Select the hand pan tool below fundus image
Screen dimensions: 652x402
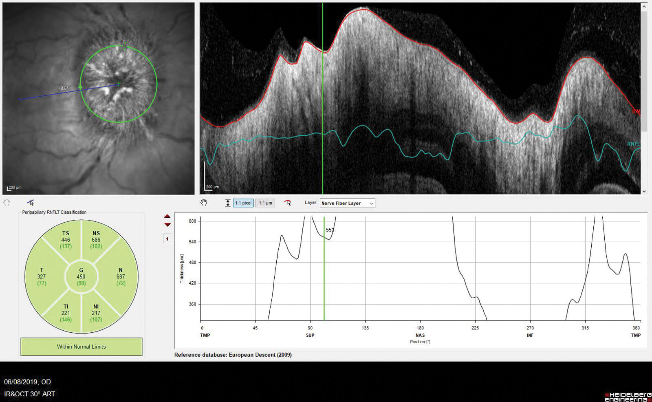pos(7,203)
